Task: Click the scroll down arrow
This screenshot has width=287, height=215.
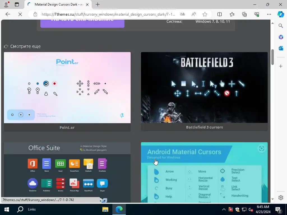Action: [x=272, y=199]
